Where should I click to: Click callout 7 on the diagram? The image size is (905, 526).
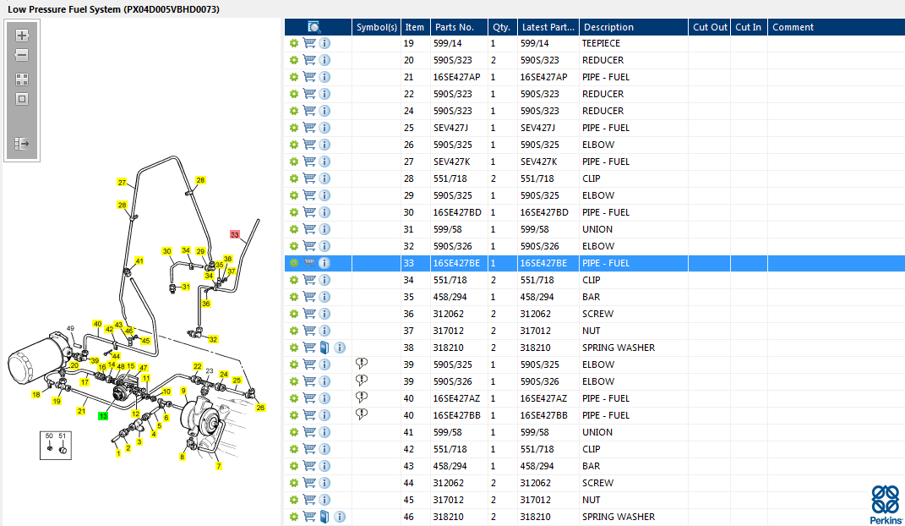[219, 466]
